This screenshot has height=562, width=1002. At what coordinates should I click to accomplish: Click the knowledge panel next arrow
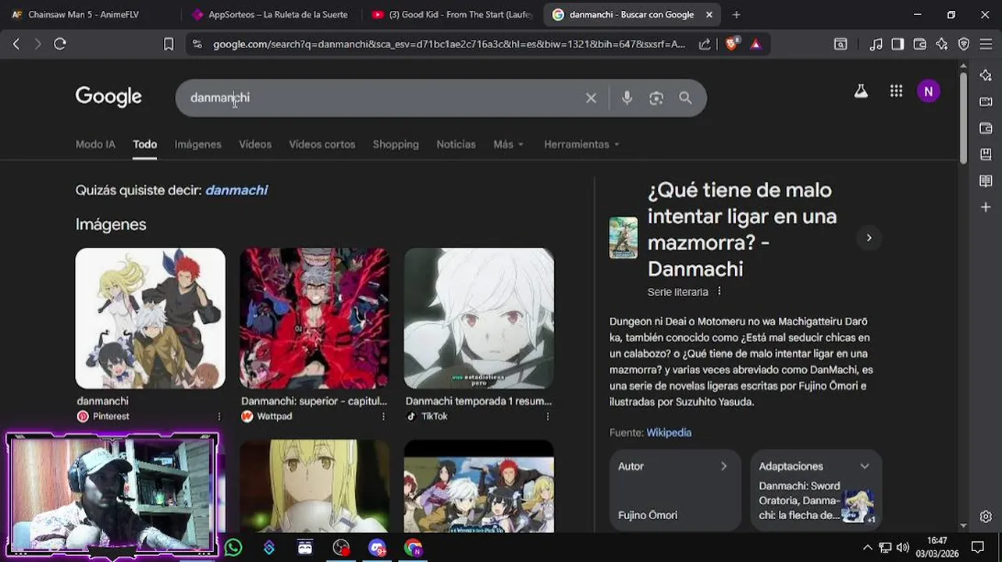(869, 238)
